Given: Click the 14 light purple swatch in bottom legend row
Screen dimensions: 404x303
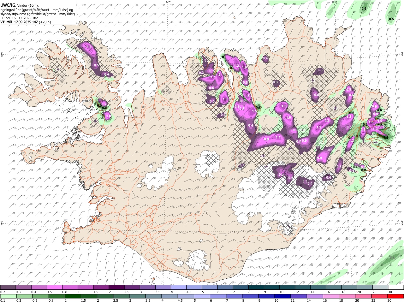Looking at the screenshot, I should pos(314,296).
